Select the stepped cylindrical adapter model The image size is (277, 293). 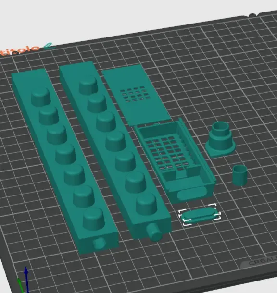[220, 139]
